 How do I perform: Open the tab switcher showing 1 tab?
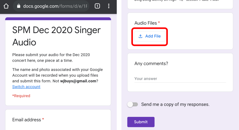[x=97, y=6]
